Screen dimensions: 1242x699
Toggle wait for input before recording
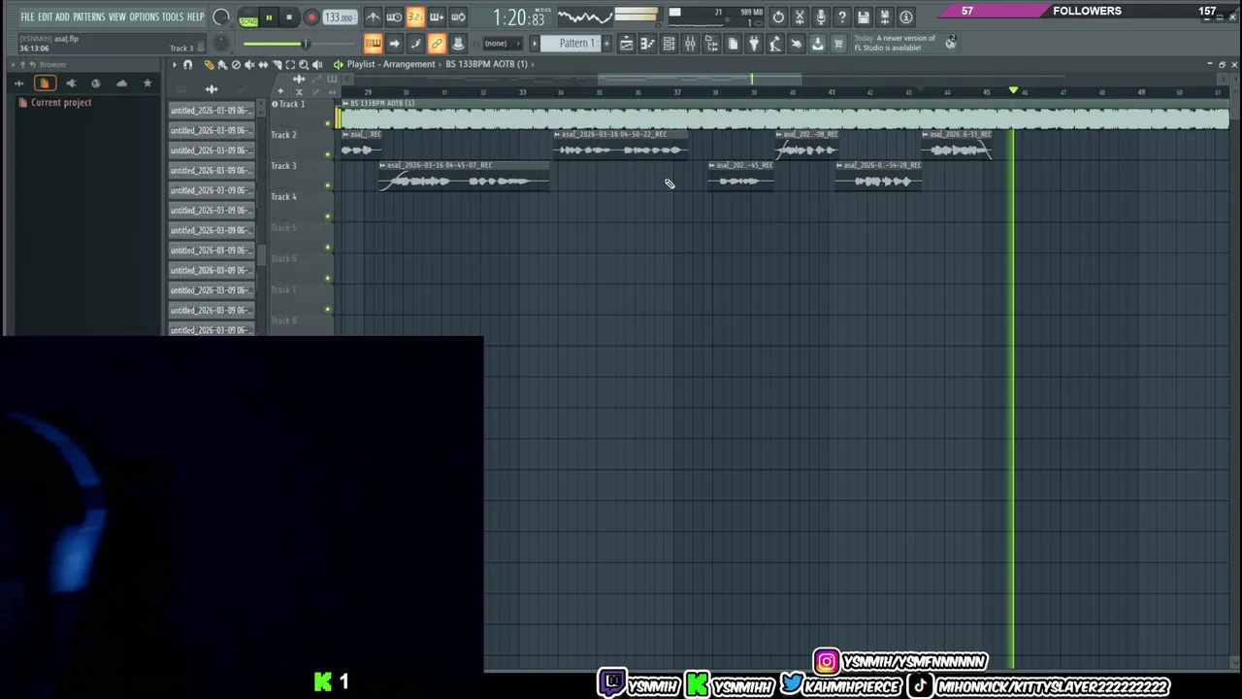point(394,17)
